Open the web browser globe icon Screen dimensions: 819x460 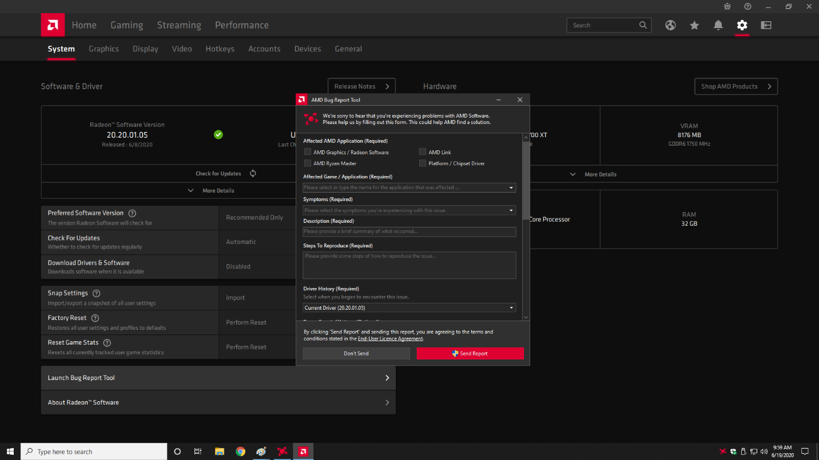[670, 25]
